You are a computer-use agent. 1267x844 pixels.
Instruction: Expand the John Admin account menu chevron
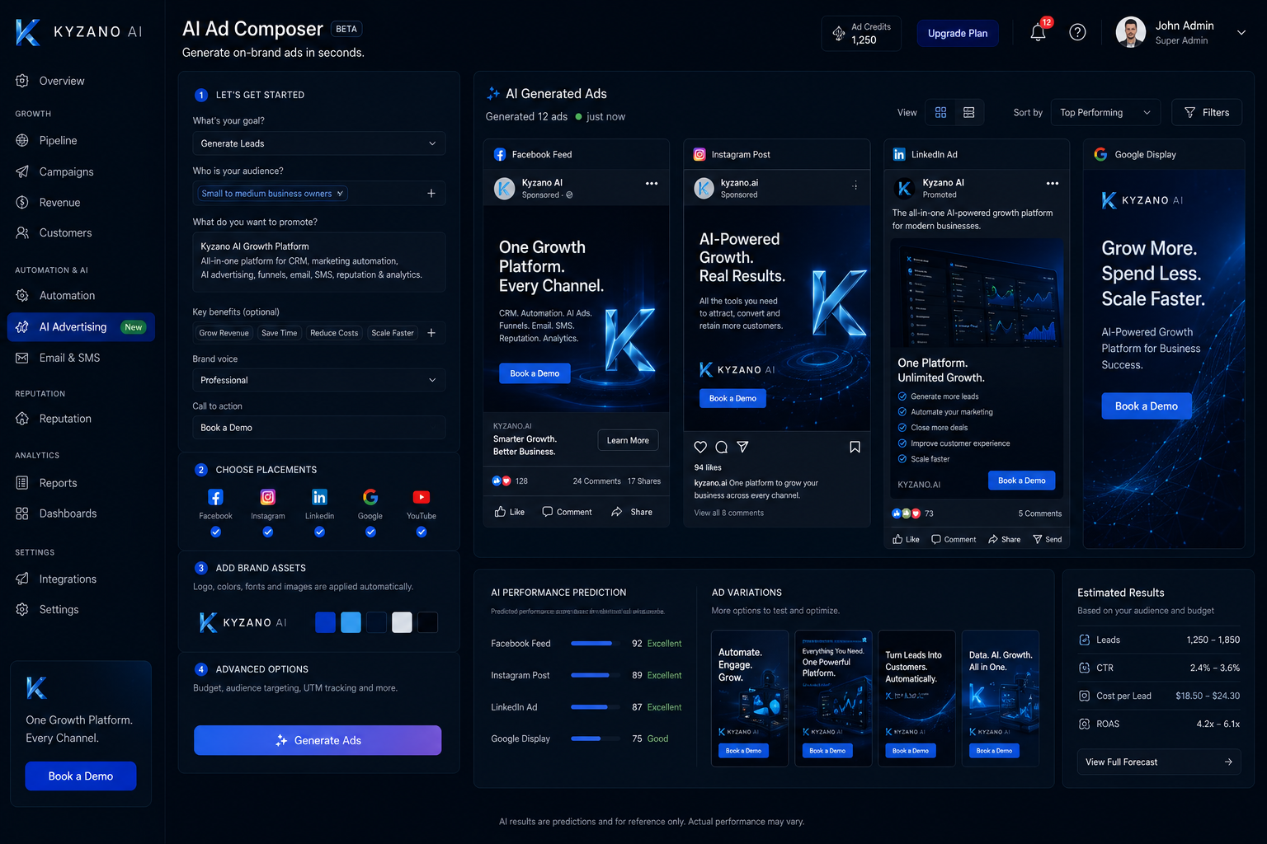1241,33
